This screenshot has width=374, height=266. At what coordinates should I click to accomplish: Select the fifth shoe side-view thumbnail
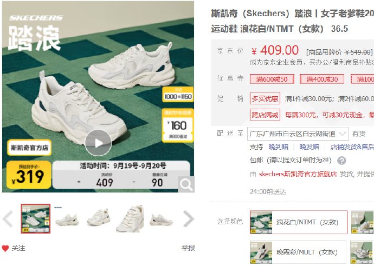pyautogui.click(x=161, y=218)
